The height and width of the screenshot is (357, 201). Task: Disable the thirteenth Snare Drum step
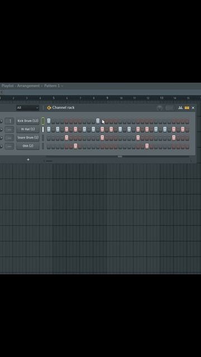[102, 138]
